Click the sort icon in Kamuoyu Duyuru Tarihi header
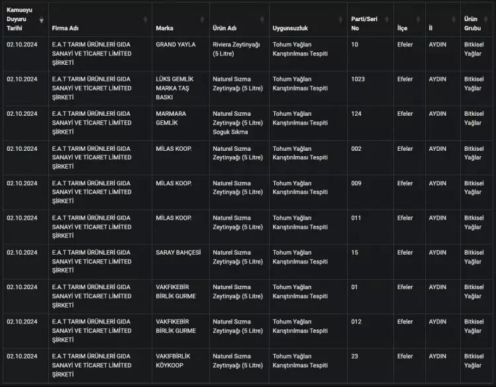Viewport: 496px width, 387px height. (x=42, y=20)
